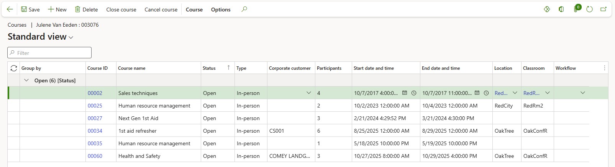Open grid options three-dot menu
This screenshot has width=615, height=167.
(x=604, y=68)
